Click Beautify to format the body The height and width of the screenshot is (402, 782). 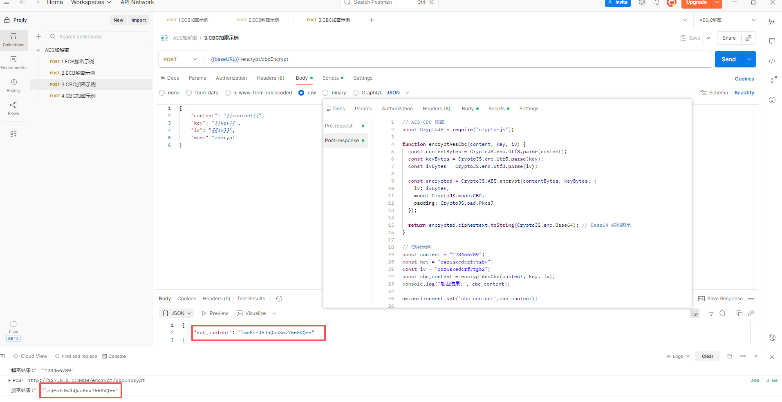click(744, 93)
